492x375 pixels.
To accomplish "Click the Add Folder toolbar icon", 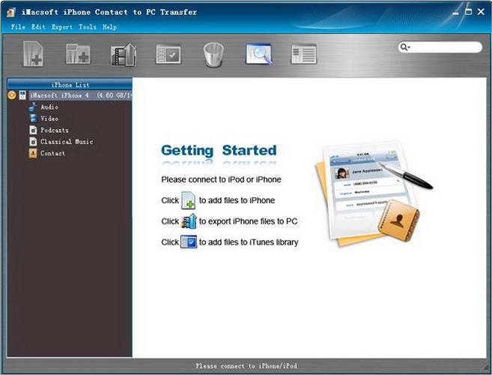I will tap(78, 55).
